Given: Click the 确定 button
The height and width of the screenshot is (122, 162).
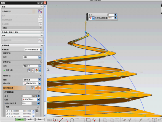Looking at the screenshot, I should pyautogui.click(x=20, y=119).
